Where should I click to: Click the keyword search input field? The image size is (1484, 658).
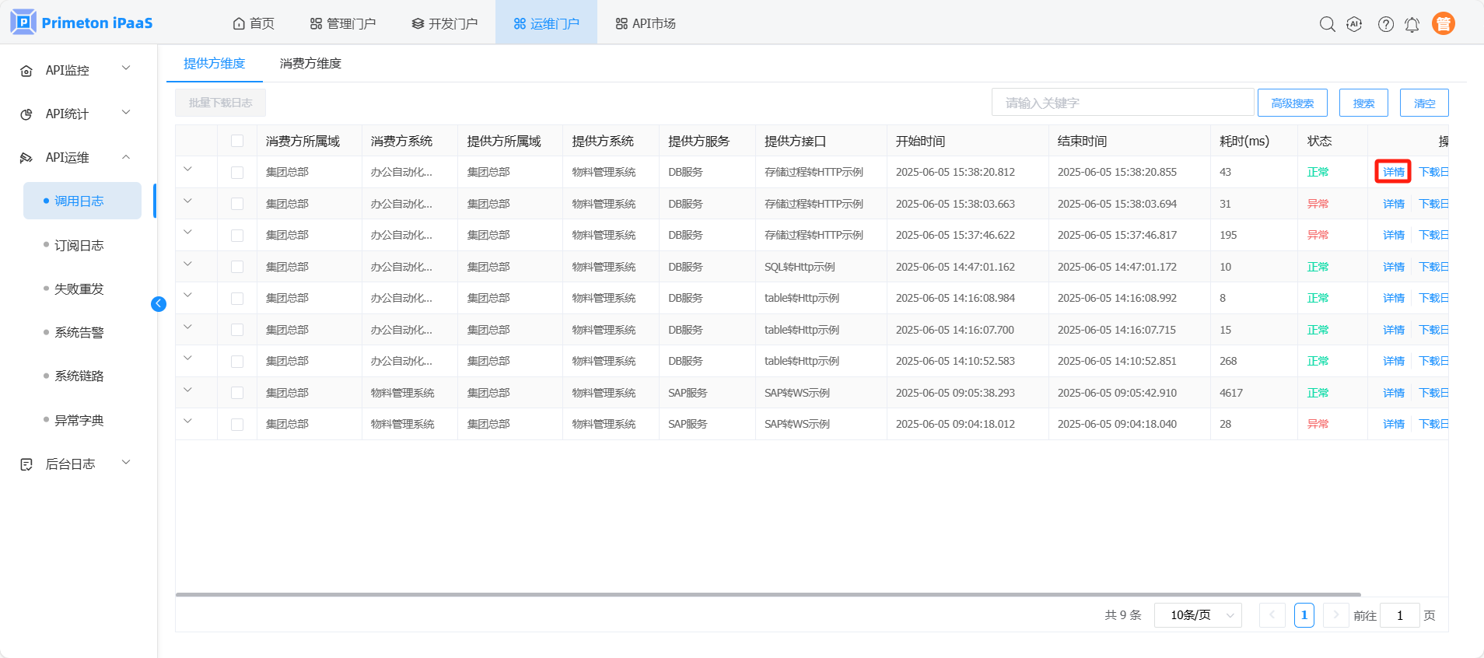point(1122,103)
